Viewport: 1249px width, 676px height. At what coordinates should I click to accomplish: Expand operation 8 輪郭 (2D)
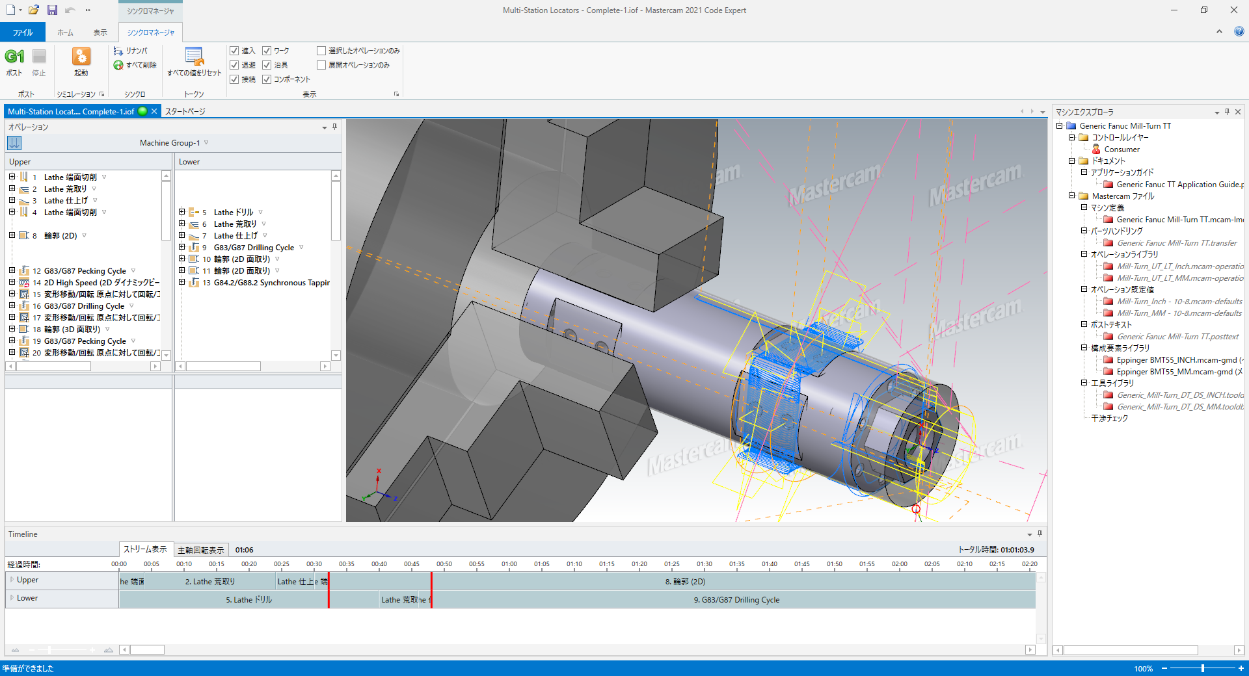coord(12,235)
